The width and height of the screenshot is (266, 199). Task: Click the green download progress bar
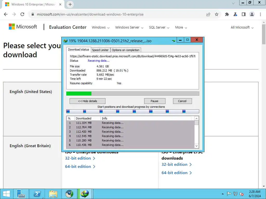pyautogui.click(x=133, y=94)
